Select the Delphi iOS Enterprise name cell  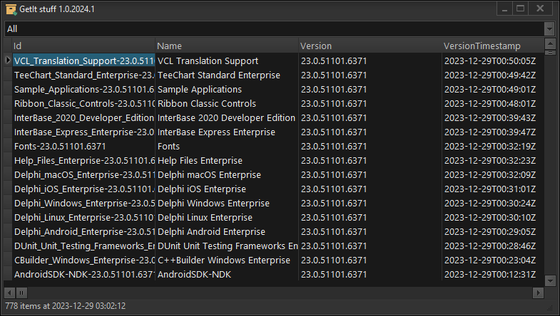(x=227, y=189)
